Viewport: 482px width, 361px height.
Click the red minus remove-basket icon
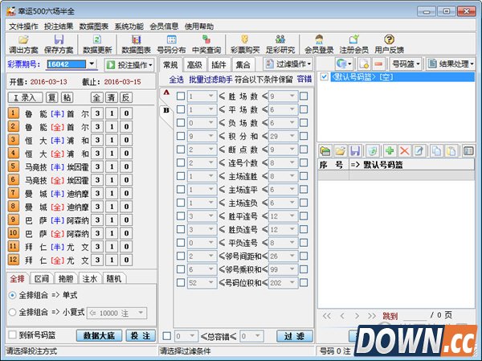click(378, 64)
